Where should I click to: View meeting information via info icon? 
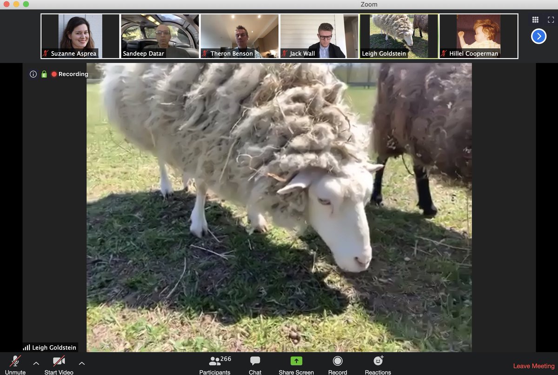pos(33,74)
